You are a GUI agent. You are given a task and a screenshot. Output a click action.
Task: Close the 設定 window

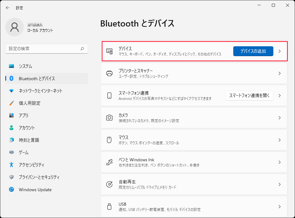pyautogui.click(x=288, y=5)
